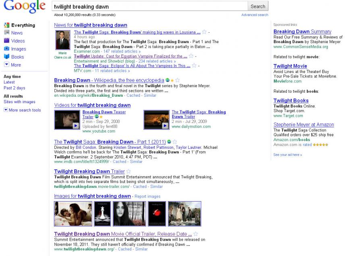The width and height of the screenshot is (354, 256).
Task: Click yellow star next to Wikipedia result
Action: [x=172, y=80]
